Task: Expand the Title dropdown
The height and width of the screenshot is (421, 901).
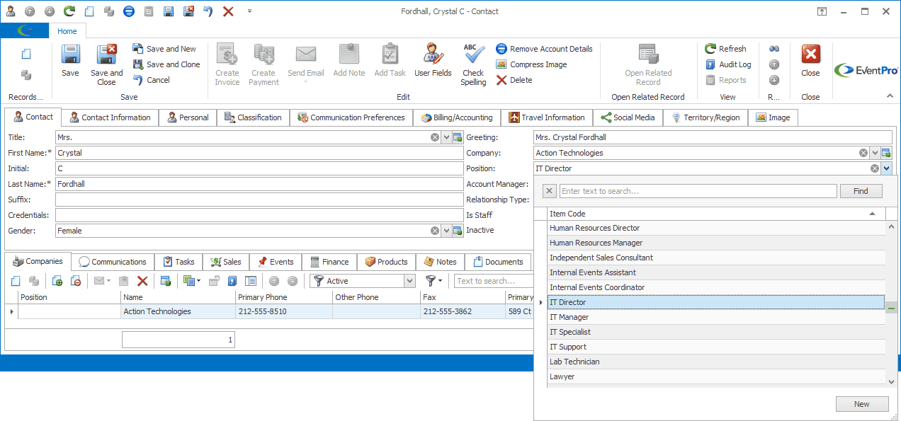Action: [446, 137]
